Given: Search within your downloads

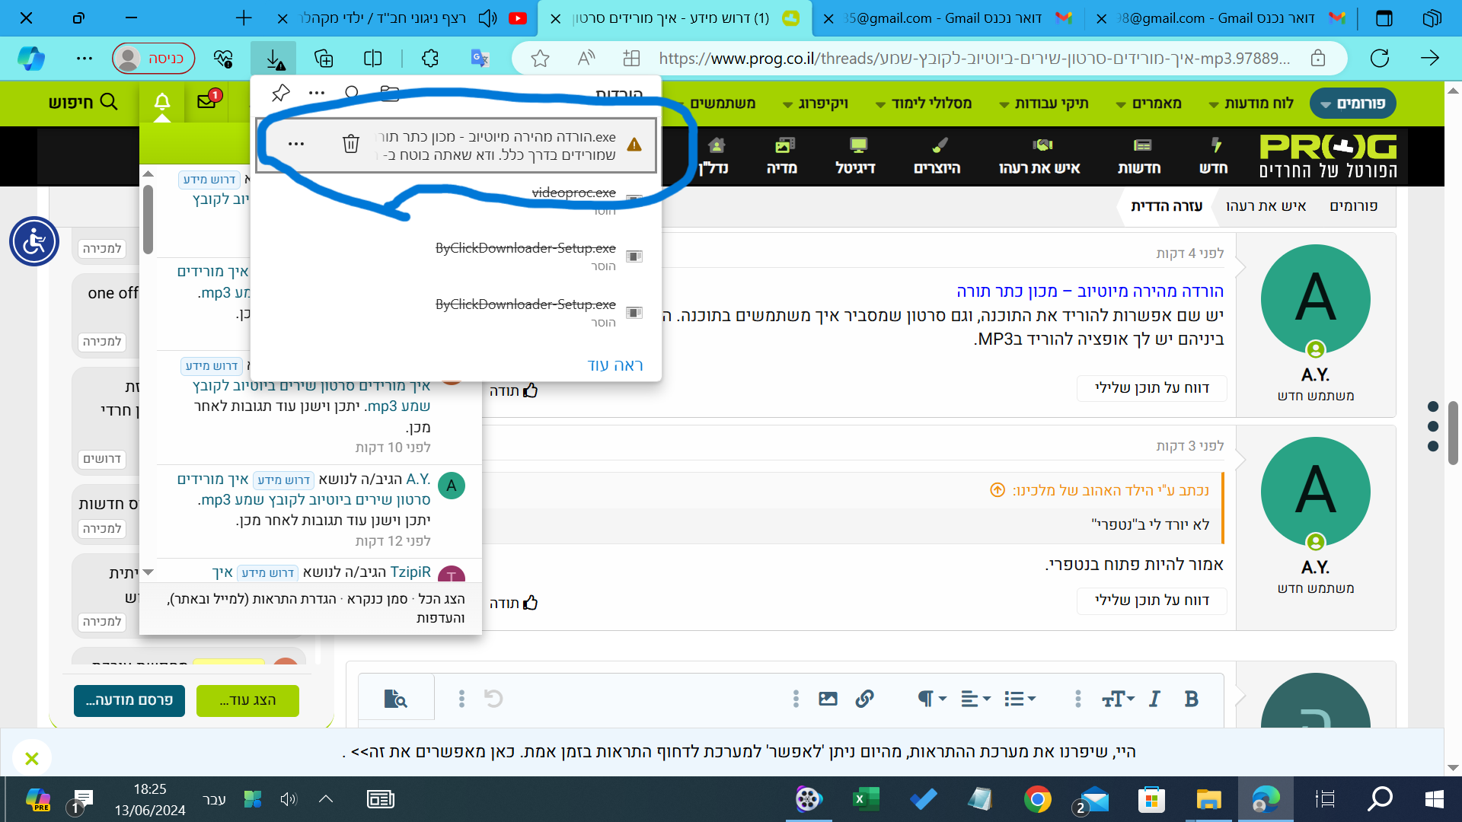Looking at the screenshot, I should pyautogui.click(x=352, y=93).
